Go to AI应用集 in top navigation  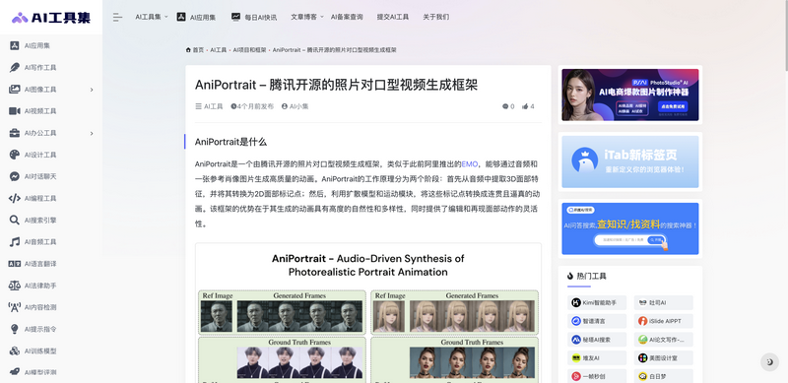click(196, 17)
